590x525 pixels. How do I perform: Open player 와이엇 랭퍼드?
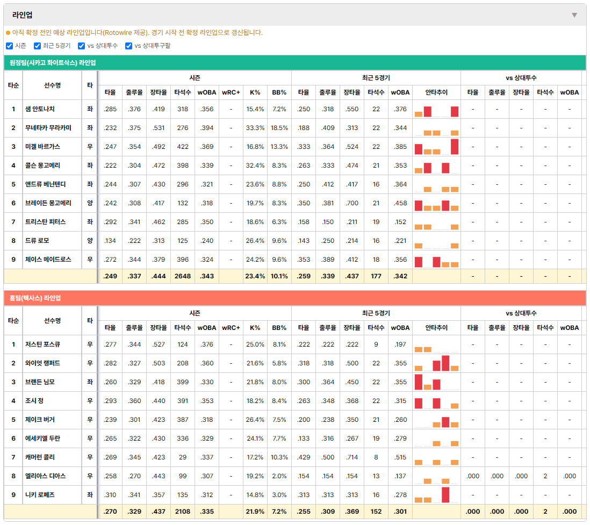pyautogui.click(x=42, y=363)
